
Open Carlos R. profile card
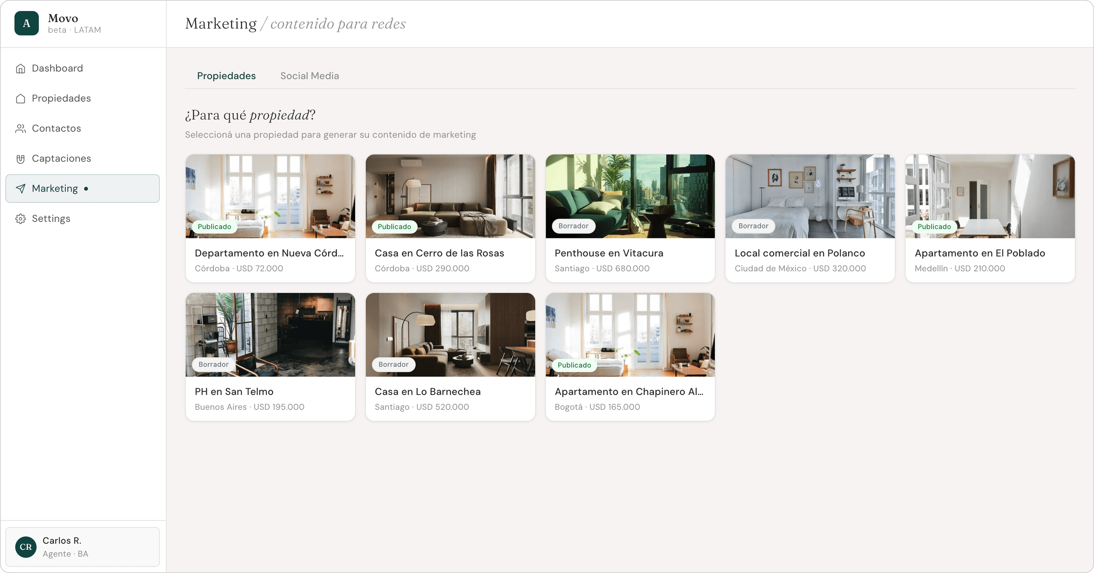(x=82, y=547)
